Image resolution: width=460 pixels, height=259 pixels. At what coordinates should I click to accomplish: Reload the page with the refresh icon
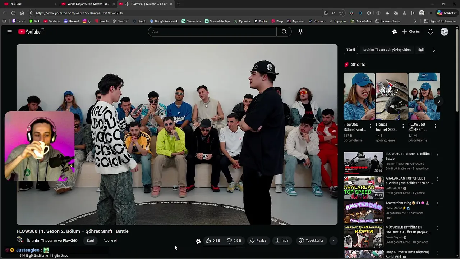coord(14,13)
